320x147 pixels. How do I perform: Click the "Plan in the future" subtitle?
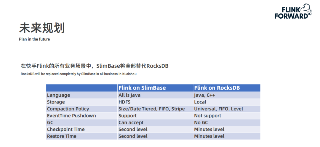click(x=34, y=39)
